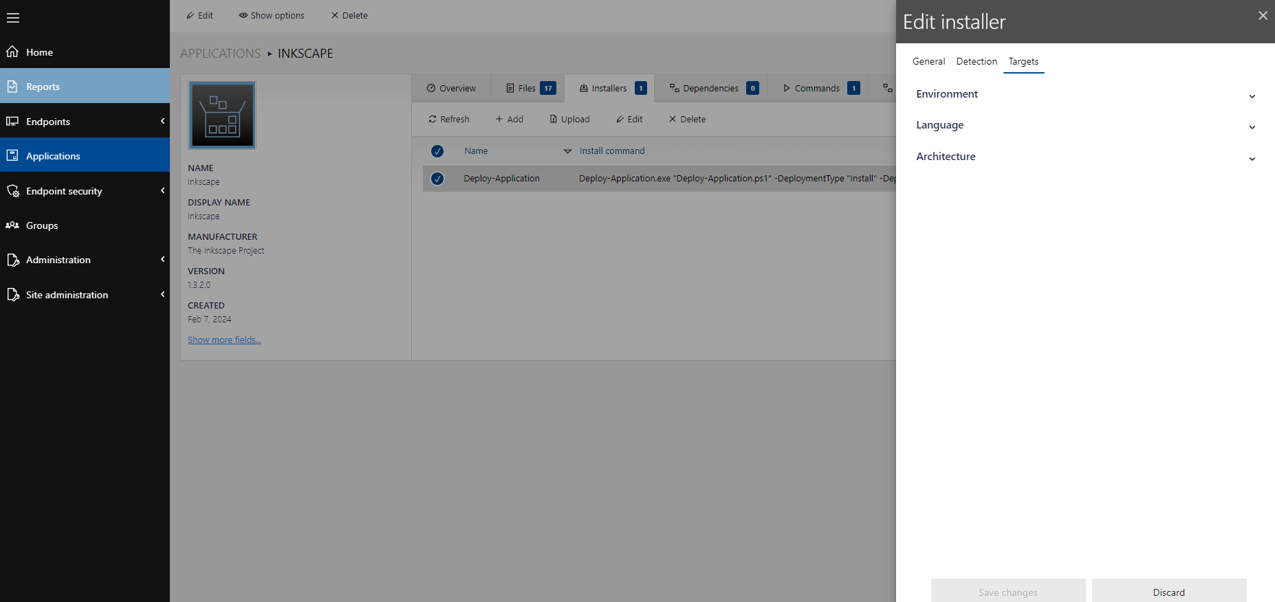Viewport: 1275px width, 602px height.
Task: Open the Dependencies tab
Action: click(x=710, y=88)
